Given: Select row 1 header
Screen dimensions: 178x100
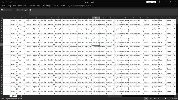Looking at the screenshot, I should [2, 20].
